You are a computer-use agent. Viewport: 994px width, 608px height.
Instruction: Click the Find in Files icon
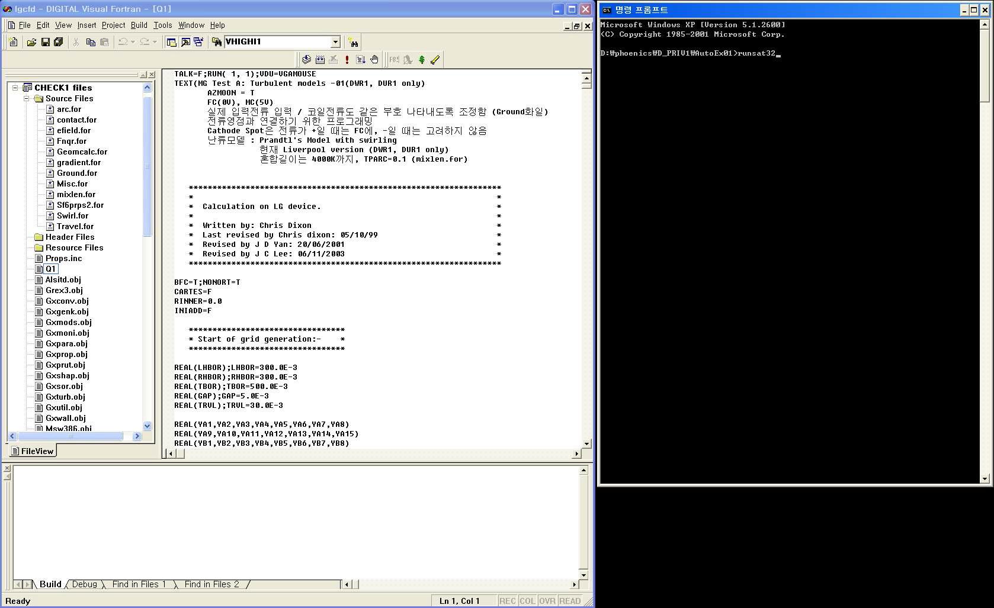[x=217, y=42]
